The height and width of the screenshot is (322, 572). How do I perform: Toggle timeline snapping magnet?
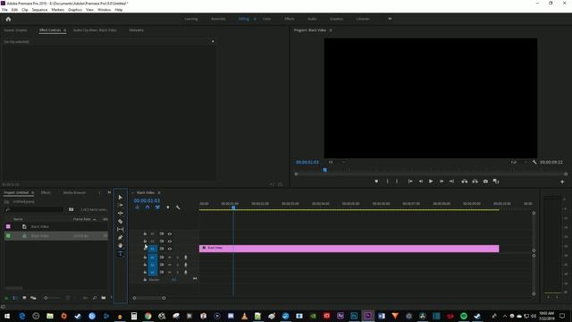(x=147, y=208)
